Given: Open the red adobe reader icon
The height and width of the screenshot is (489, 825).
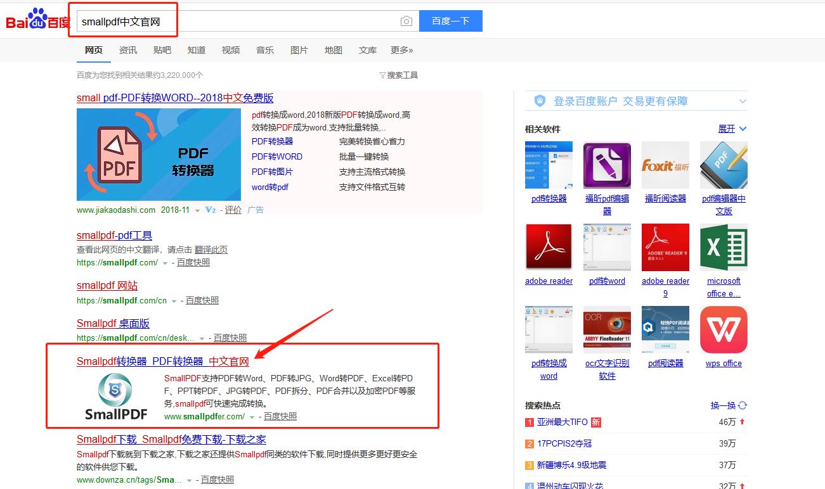Looking at the screenshot, I should coord(549,247).
